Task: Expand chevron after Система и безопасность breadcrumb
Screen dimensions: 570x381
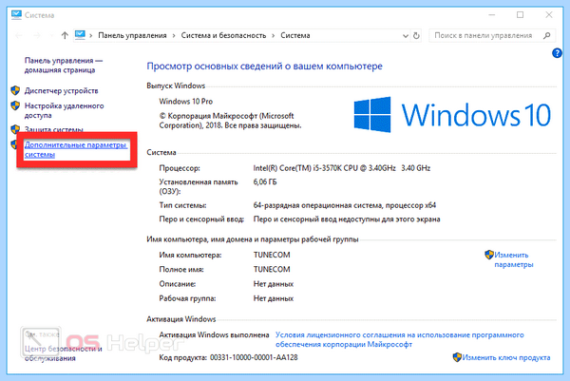Action: coord(273,35)
